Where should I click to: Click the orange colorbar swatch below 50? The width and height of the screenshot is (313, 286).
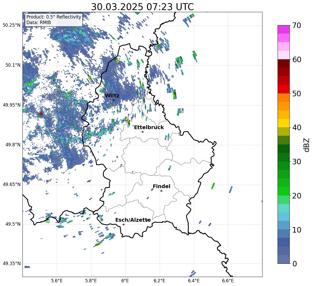[283, 98]
